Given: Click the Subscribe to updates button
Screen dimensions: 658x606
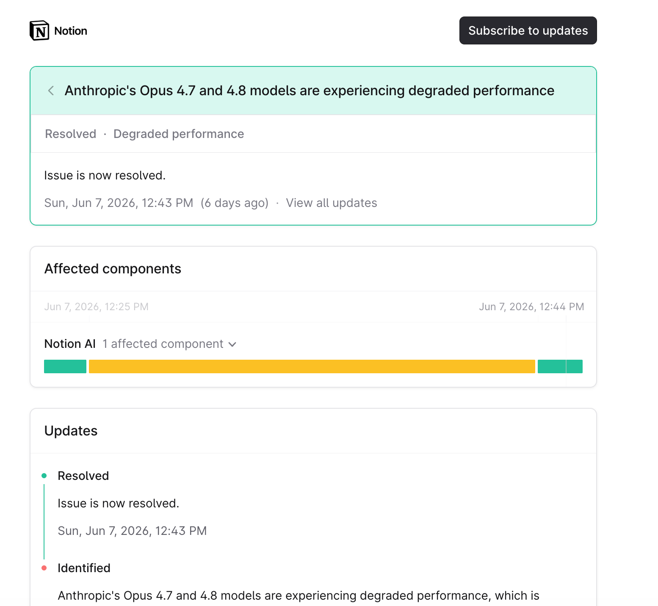Looking at the screenshot, I should 528,30.
